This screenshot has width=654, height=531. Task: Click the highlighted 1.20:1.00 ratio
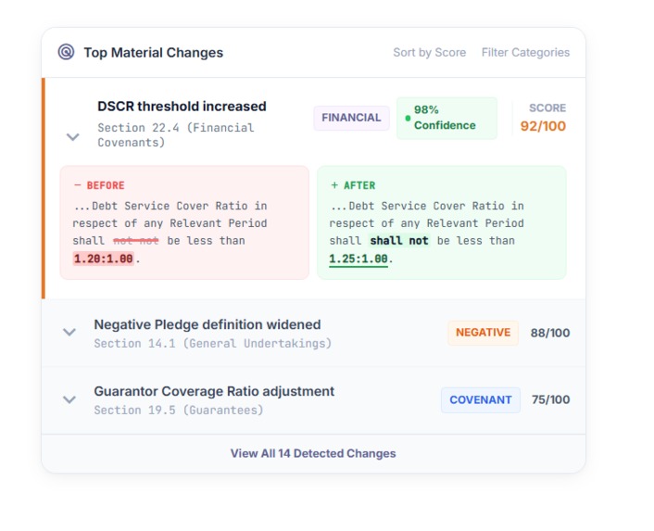click(x=103, y=259)
